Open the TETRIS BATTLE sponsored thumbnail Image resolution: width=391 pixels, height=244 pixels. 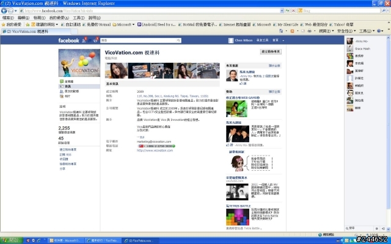pyautogui.click(x=238, y=217)
